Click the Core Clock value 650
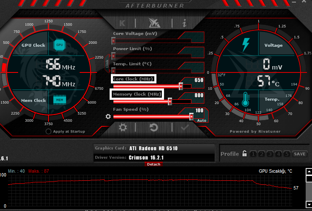 [x=199, y=80]
